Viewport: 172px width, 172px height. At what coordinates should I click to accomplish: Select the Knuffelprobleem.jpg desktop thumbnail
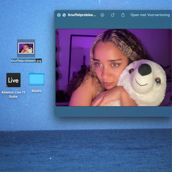point(26,48)
